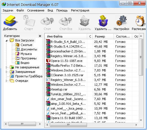
Task: Select the processhacker-2.20-bin... file name
Action: (x=68, y=51)
